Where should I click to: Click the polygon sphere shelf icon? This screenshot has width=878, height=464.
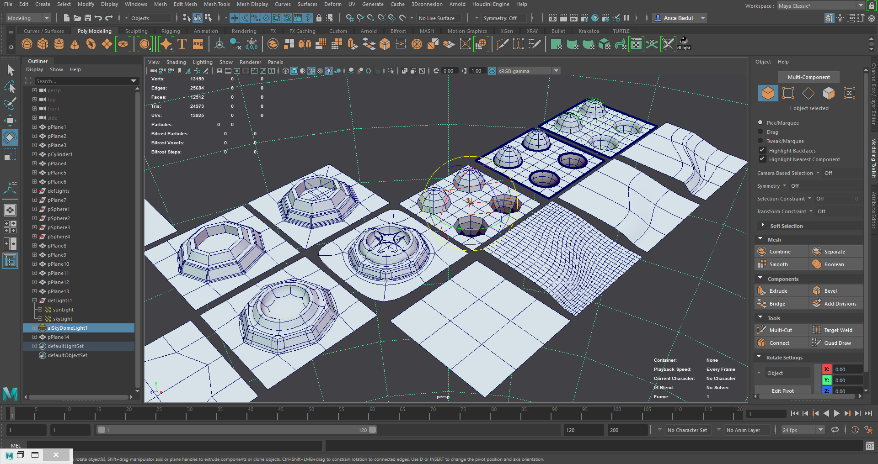[27, 44]
